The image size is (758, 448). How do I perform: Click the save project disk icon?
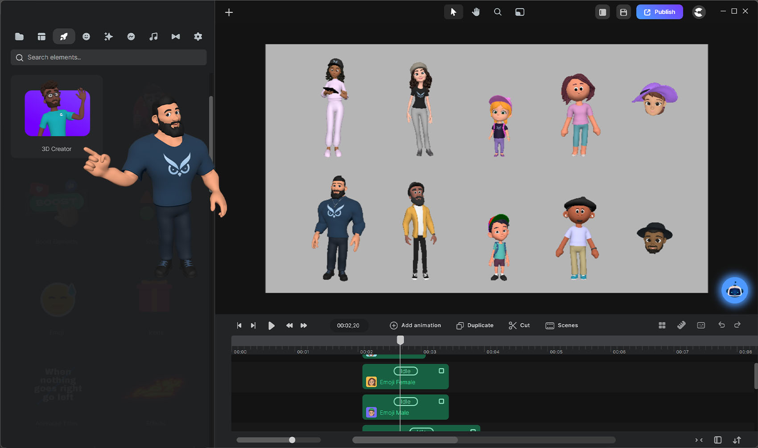pos(623,12)
